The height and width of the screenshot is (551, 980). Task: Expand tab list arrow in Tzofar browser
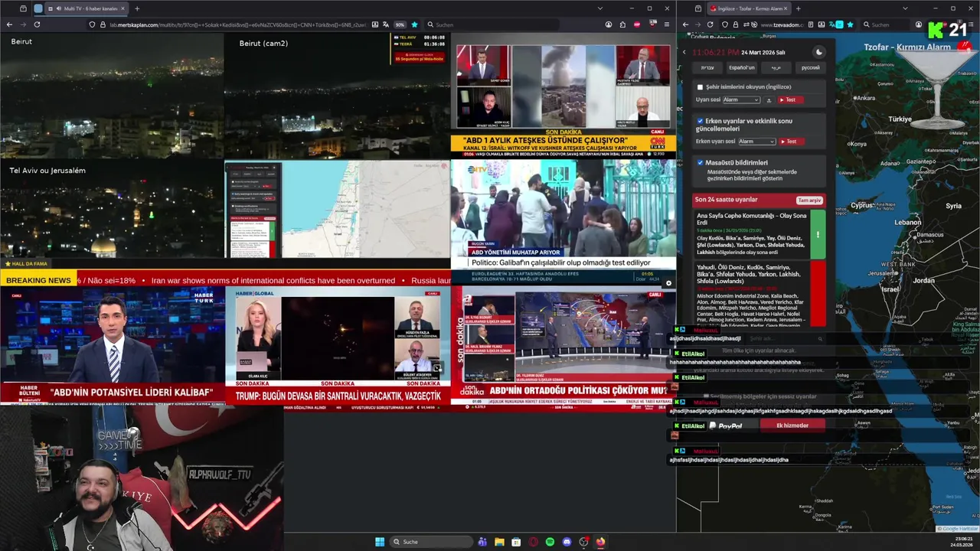click(906, 8)
